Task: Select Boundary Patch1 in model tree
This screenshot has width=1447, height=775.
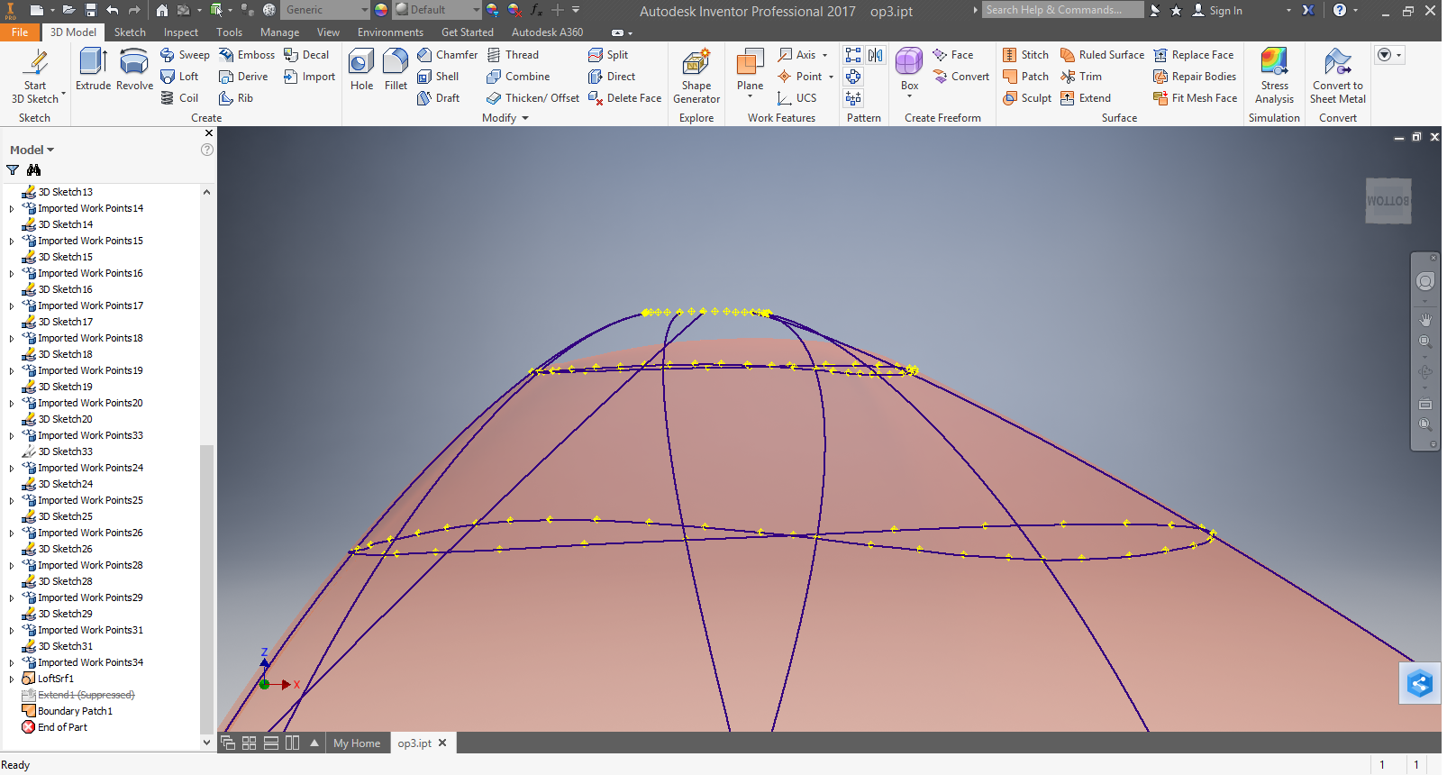Action: point(75,711)
